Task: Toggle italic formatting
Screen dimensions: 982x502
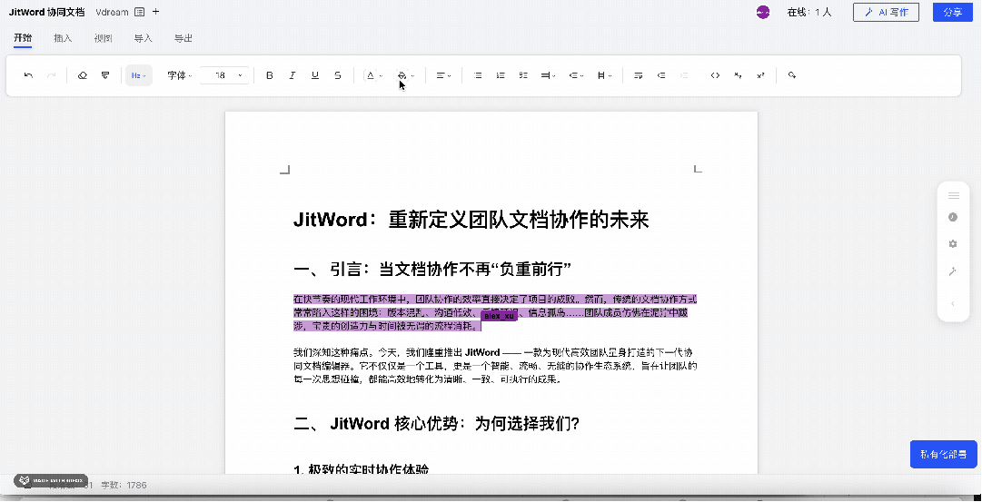Action: click(x=292, y=75)
